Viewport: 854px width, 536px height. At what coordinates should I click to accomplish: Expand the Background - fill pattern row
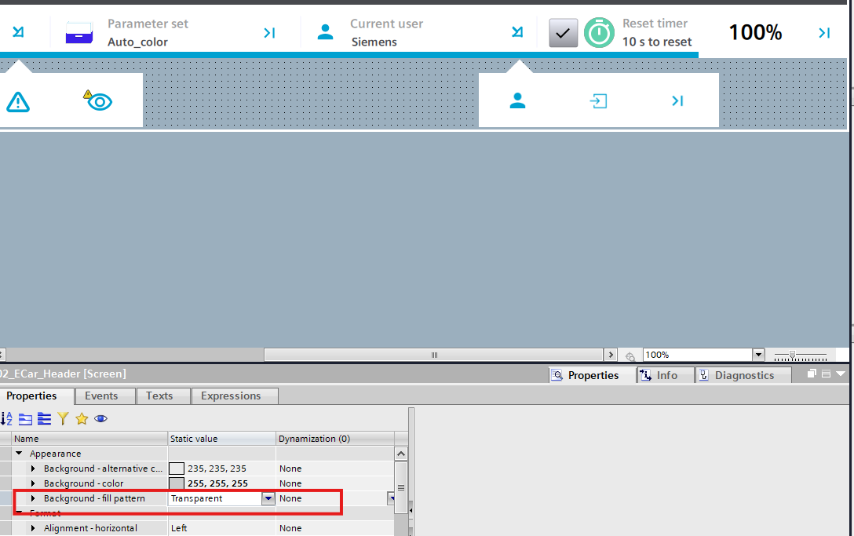click(33, 498)
